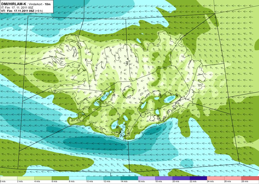Select the "26 m/s" legend label
Screen dimensions: 259x184
[x=228, y=181]
